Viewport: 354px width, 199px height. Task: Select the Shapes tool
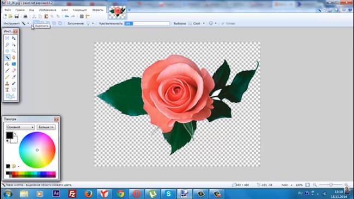click(x=10, y=96)
